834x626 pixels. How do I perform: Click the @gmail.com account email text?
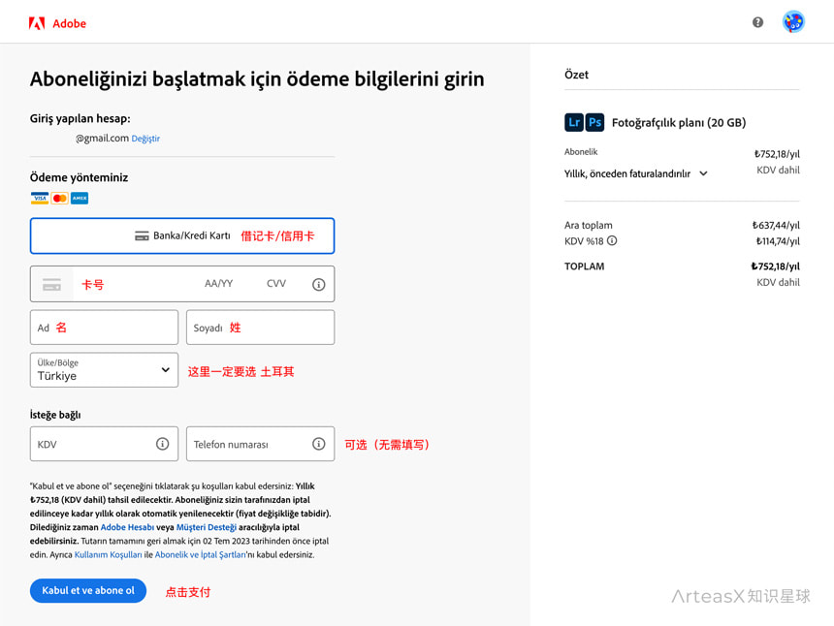click(102, 139)
